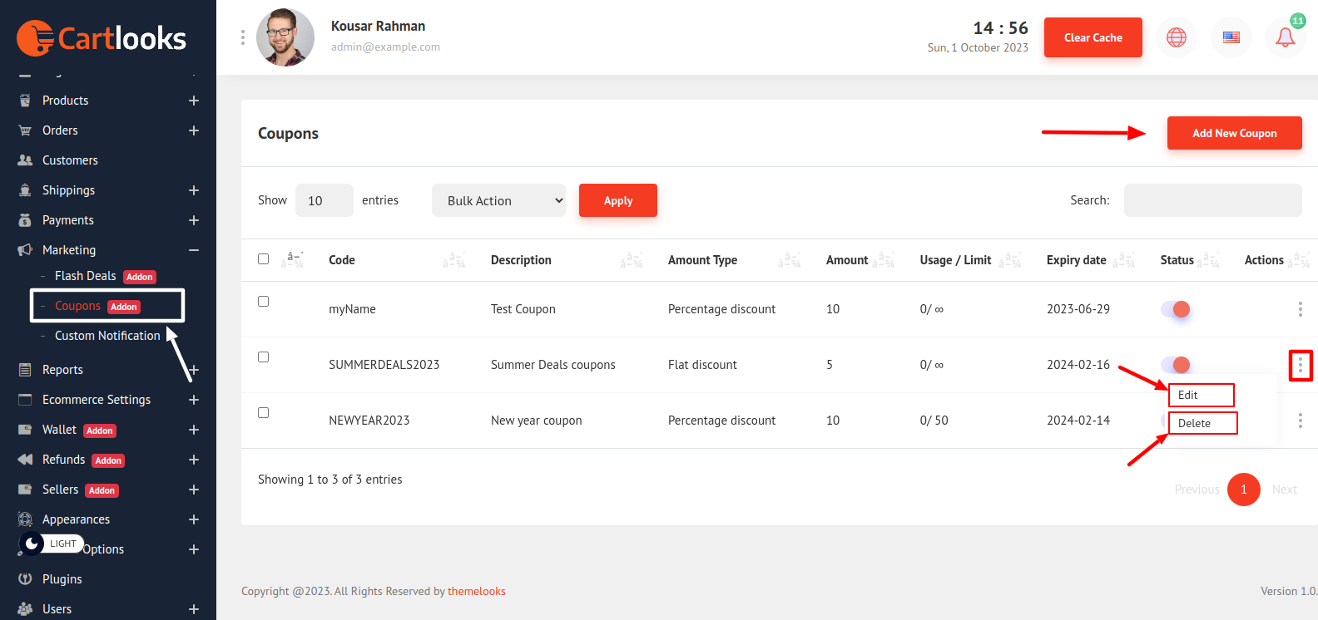Open Plugins from the sidebar

62,579
